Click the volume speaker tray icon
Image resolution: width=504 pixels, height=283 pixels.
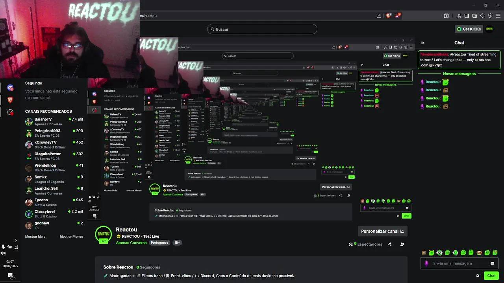coord(4,253)
